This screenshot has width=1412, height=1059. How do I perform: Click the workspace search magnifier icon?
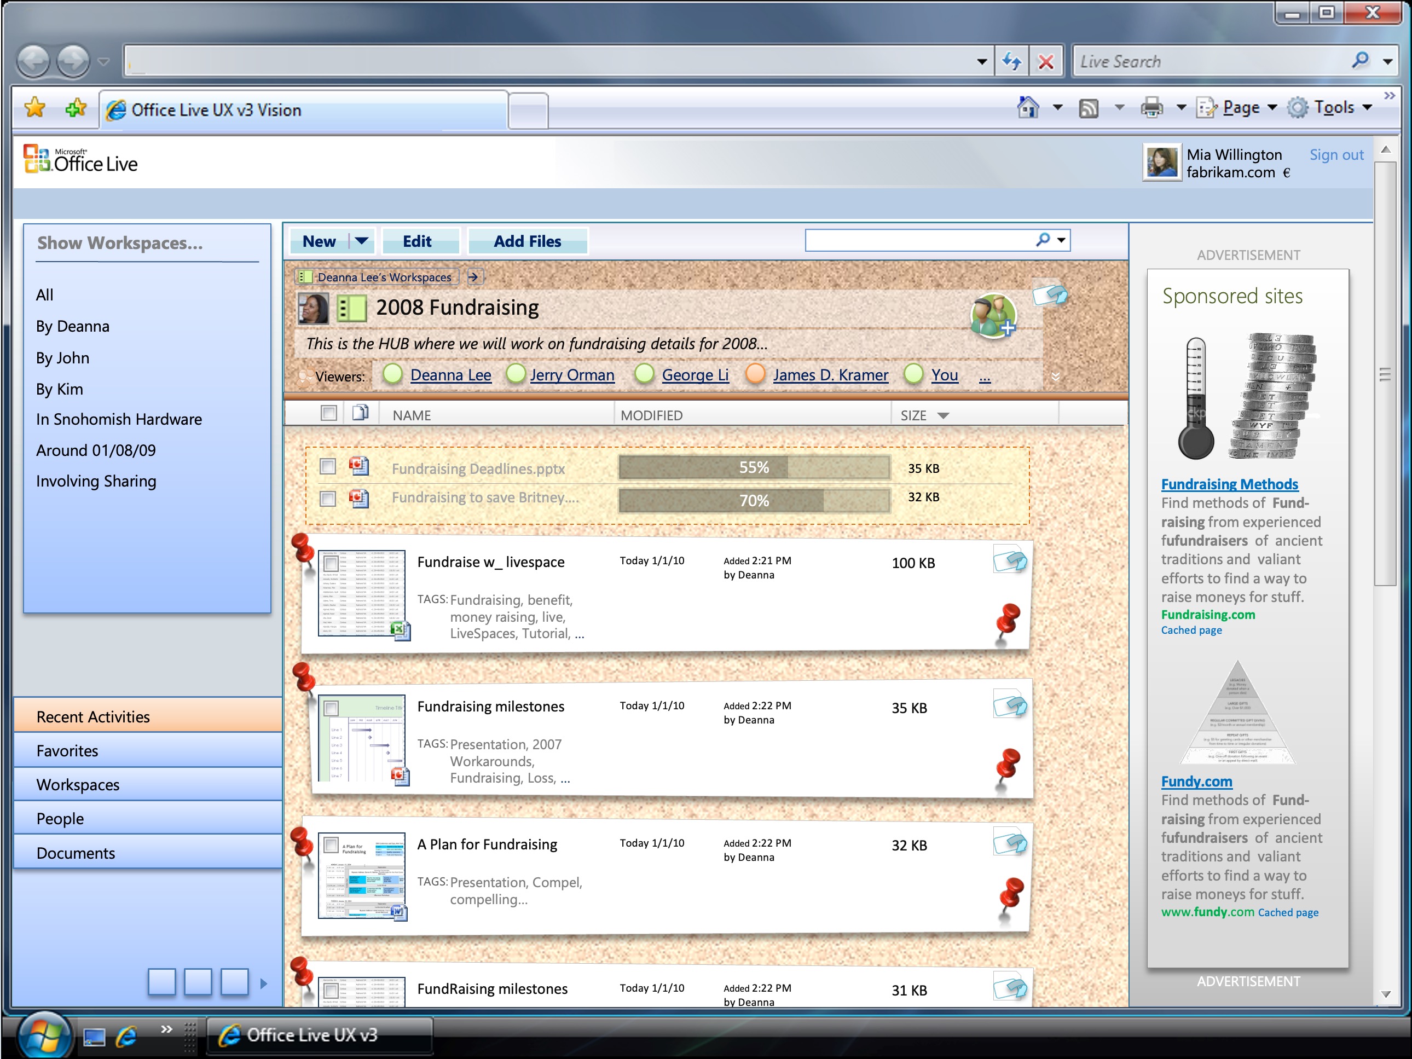tap(1043, 240)
